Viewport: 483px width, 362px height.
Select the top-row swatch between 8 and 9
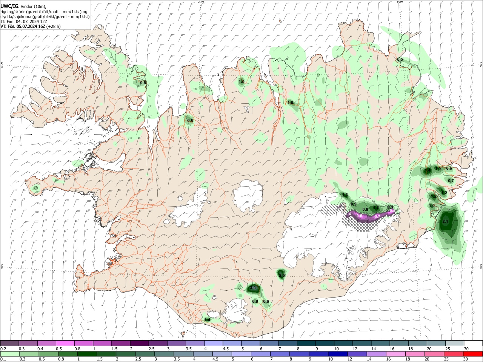click(306, 343)
